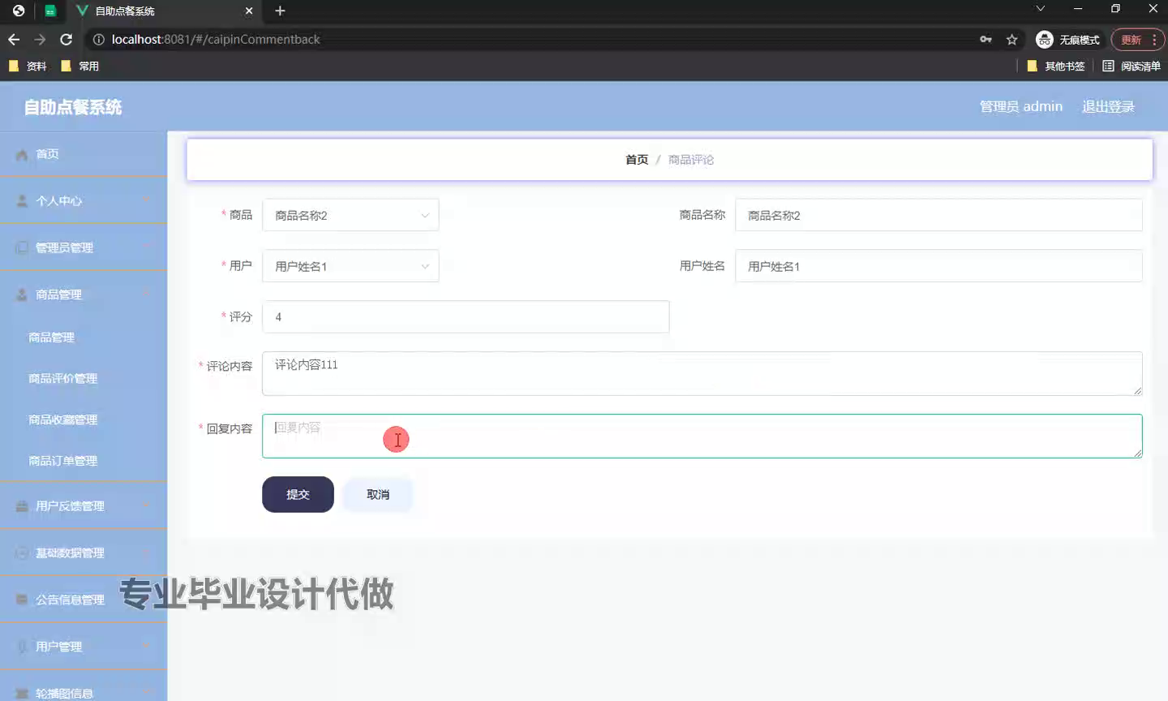Click the 公告信息管理 sidebar icon
Viewport: 1168px width, 701px height.
tap(22, 600)
